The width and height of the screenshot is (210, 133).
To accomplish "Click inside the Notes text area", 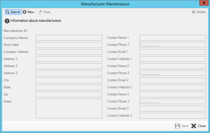I will tap(69, 108).
